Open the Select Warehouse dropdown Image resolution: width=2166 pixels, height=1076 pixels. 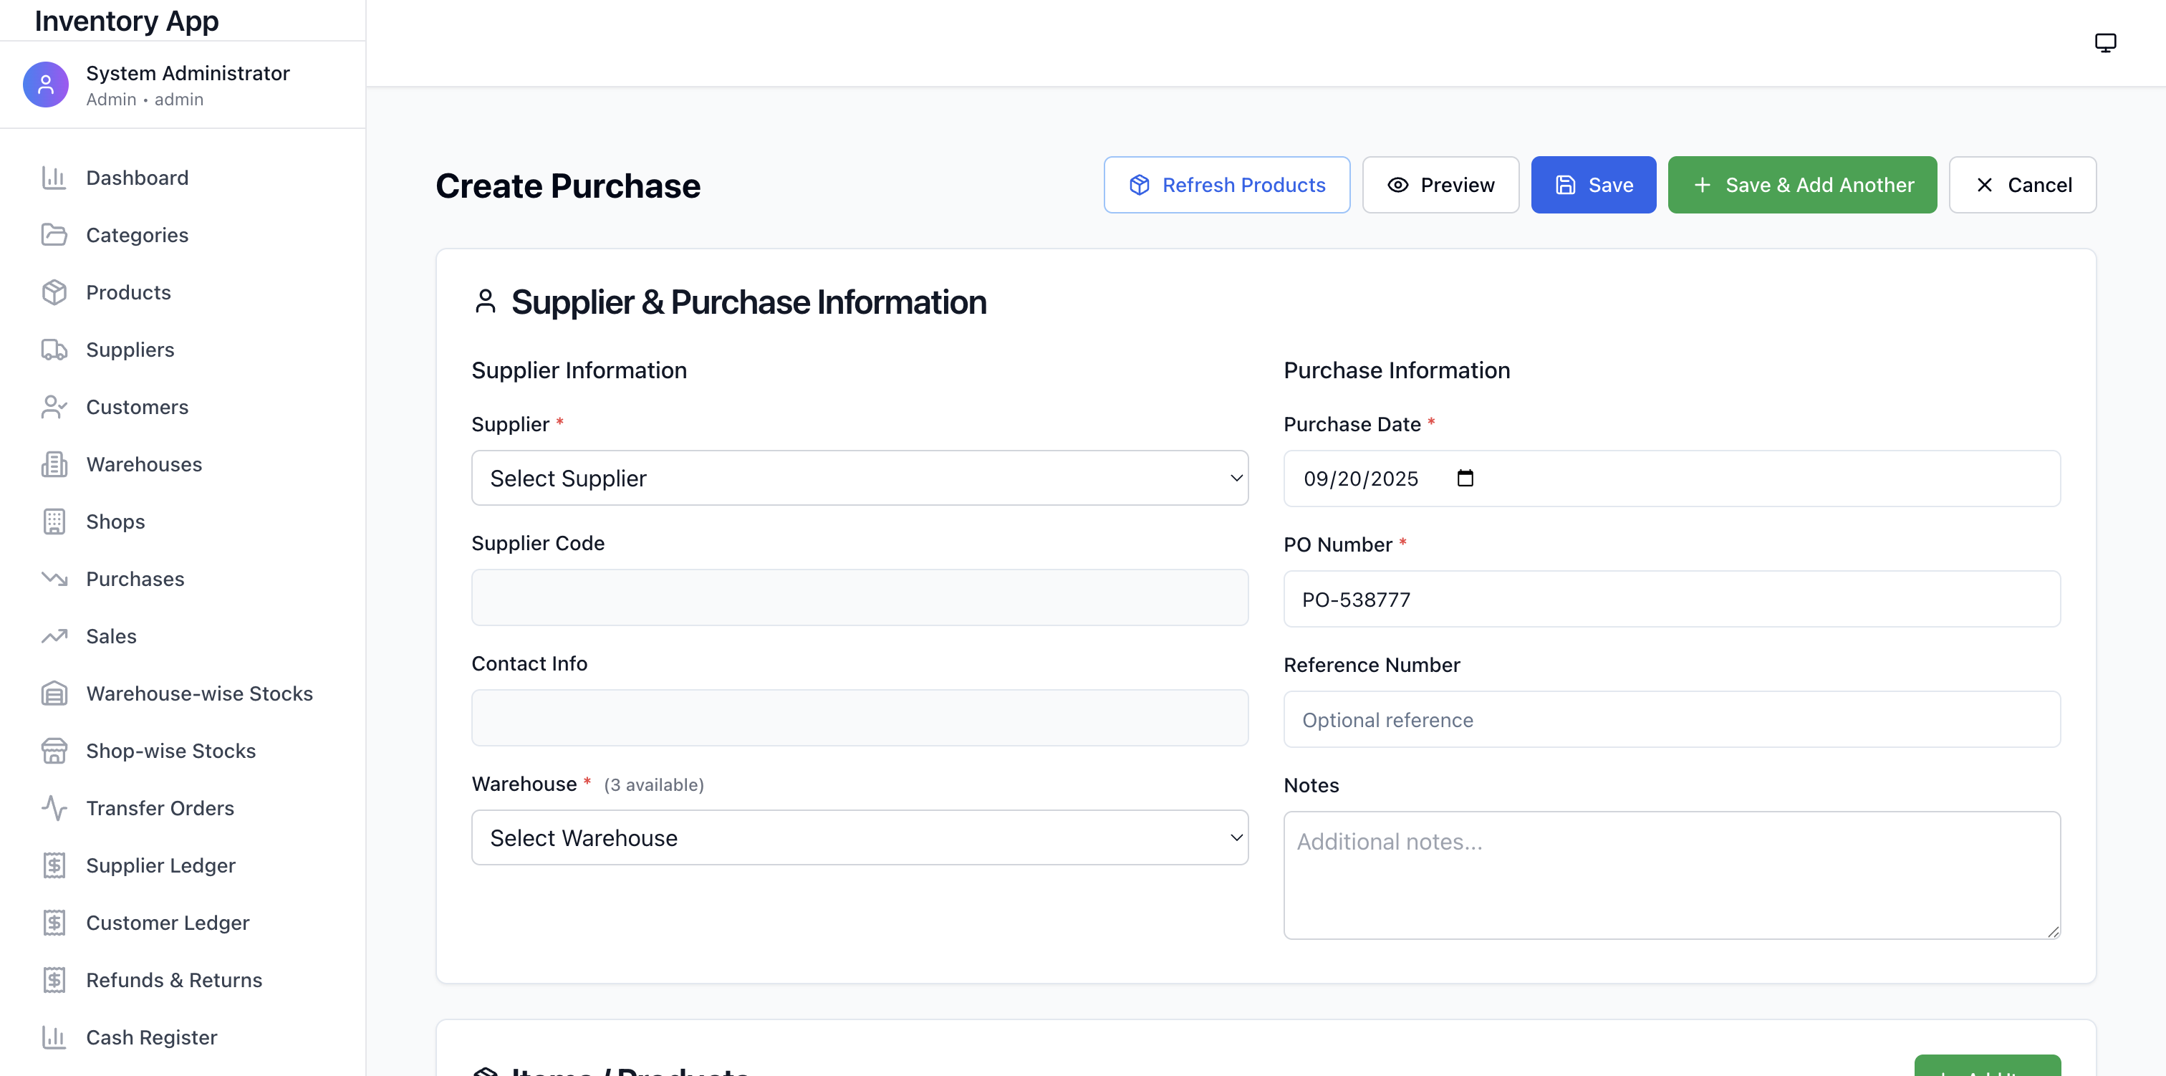click(860, 837)
